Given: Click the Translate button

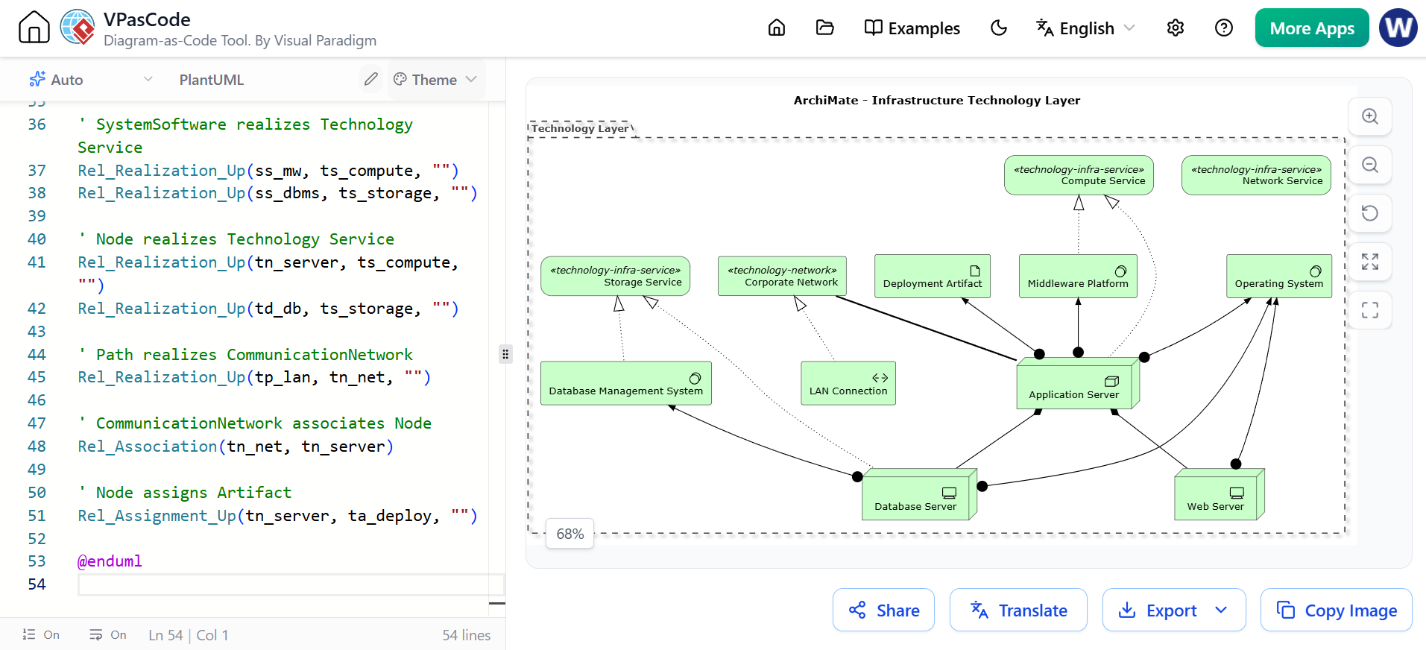Looking at the screenshot, I should point(1018,610).
